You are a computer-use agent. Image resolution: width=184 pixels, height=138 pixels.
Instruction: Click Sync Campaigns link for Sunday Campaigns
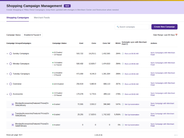163,54
